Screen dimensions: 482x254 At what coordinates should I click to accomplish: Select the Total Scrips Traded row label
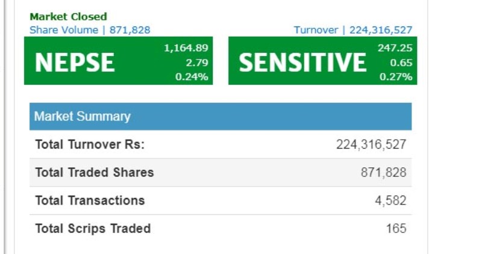pyautogui.click(x=93, y=229)
